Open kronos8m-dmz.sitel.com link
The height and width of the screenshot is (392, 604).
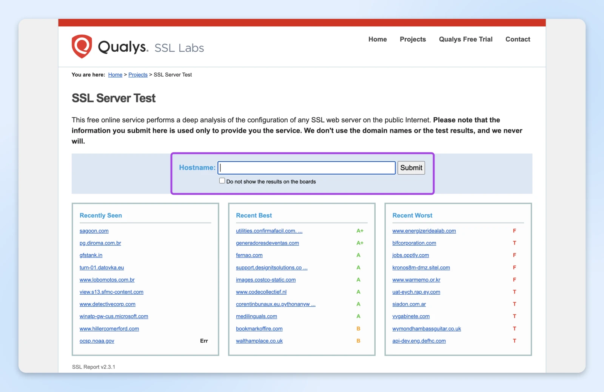(421, 267)
